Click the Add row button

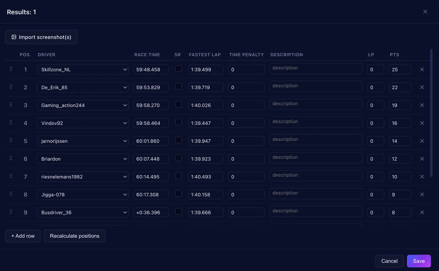(23, 236)
